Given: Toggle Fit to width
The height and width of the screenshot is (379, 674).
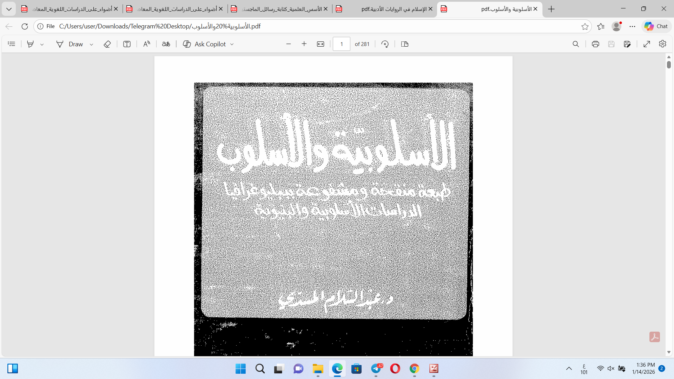Looking at the screenshot, I should pyautogui.click(x=321, y=44).
